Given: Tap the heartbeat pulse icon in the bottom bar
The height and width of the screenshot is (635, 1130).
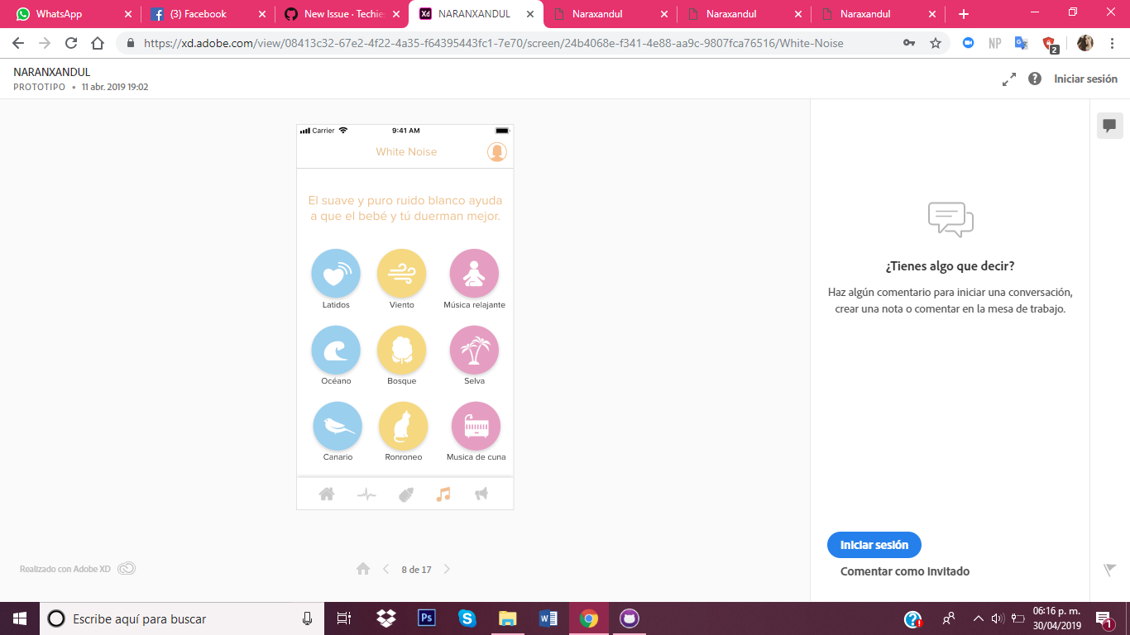Looking at the screenshot, I should [x=366, y=494].
